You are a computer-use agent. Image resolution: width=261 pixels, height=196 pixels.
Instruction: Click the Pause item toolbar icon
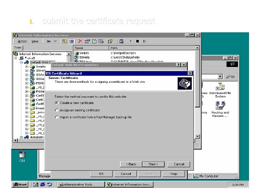tap(144, 41)
